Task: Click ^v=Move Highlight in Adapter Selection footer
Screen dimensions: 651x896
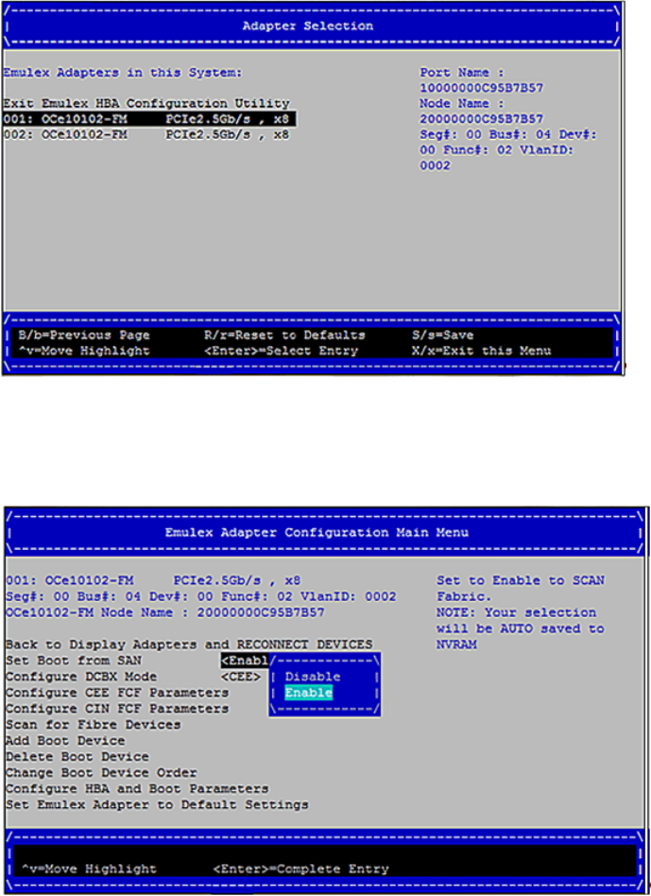Action: [84, 351]
